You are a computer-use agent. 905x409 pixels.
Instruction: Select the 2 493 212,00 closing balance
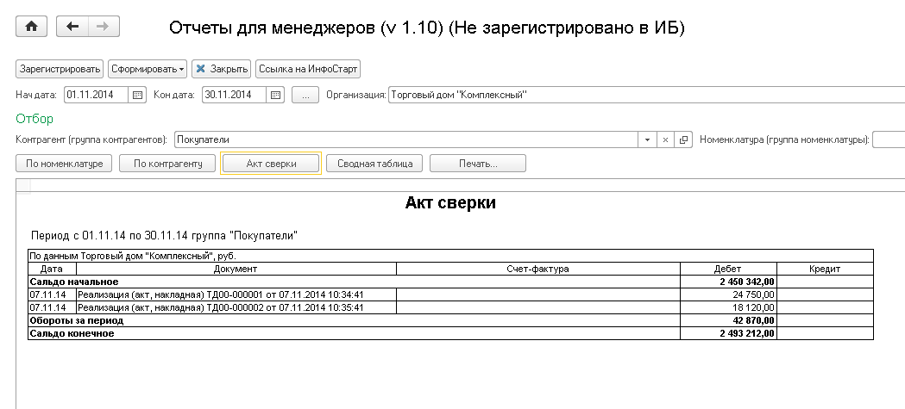[x=728, y=333]
